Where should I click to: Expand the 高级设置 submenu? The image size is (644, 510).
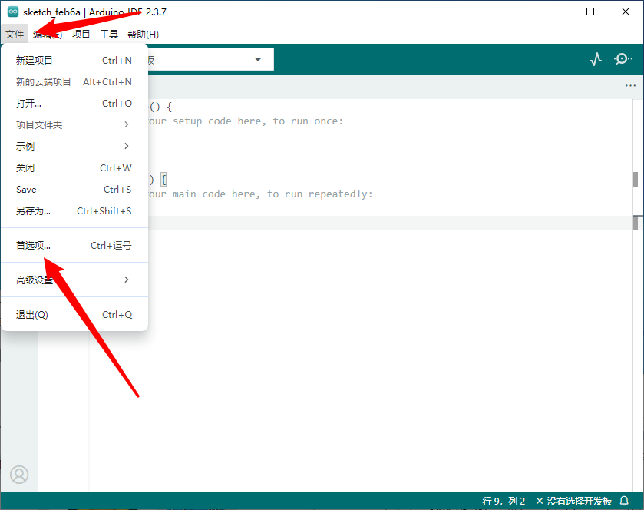coord(74,280)
